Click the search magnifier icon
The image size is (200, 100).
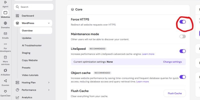pos(17,7)
